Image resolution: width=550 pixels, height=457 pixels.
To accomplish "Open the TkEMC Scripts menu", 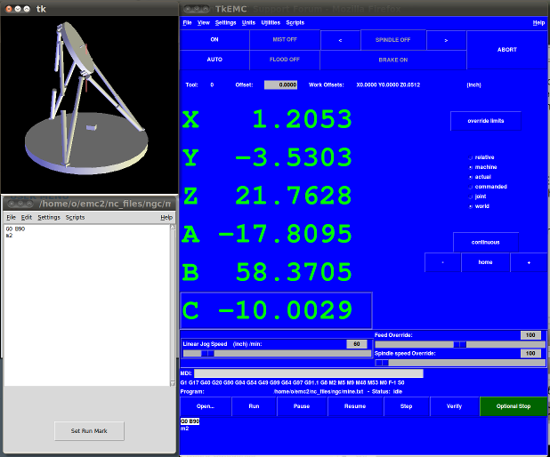I will (x=295, y=23).
